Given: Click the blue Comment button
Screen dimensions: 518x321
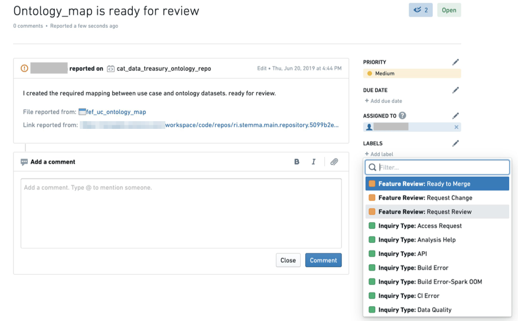Looking at the screenshot, I should 324,260.
